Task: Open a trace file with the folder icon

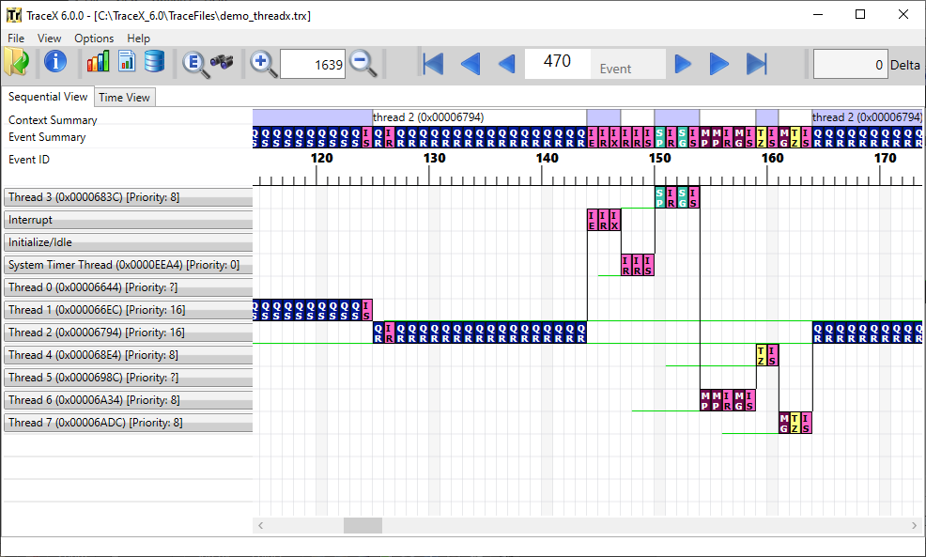Action: coord(16,63)
